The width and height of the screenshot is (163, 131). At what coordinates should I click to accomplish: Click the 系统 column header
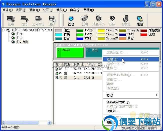click(x=77, y=64)
